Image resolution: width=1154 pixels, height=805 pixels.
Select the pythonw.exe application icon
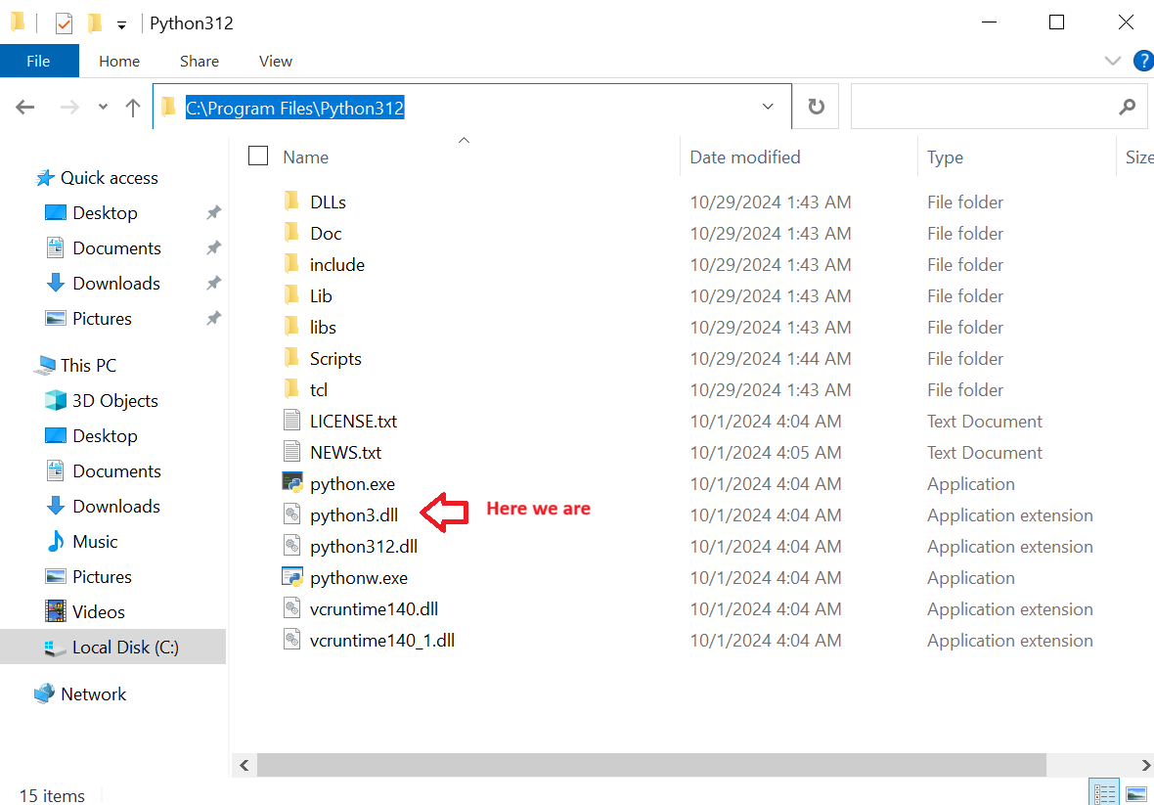(x=292, y=577)
